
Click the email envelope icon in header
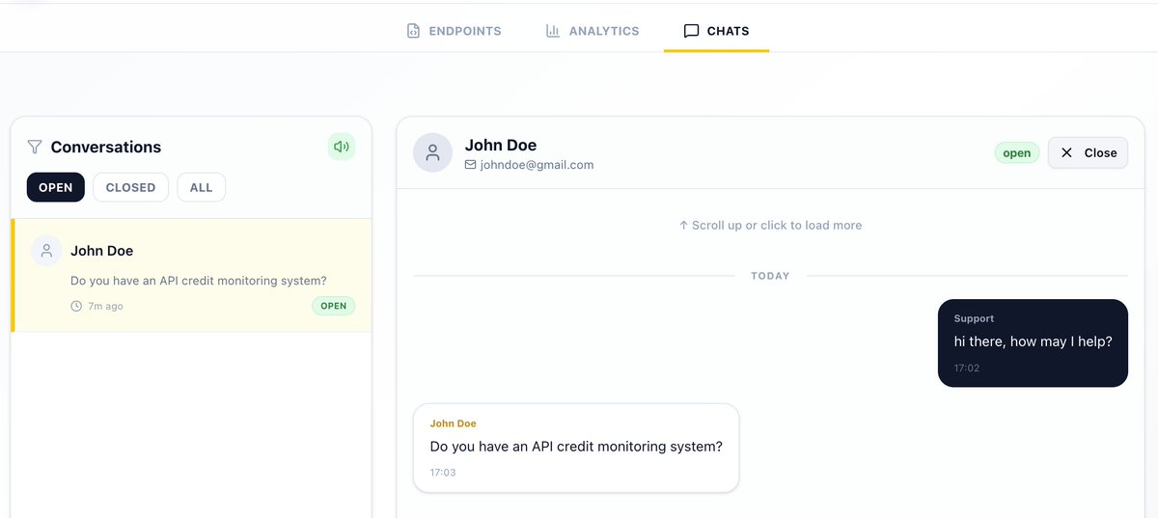pos(471,165)
